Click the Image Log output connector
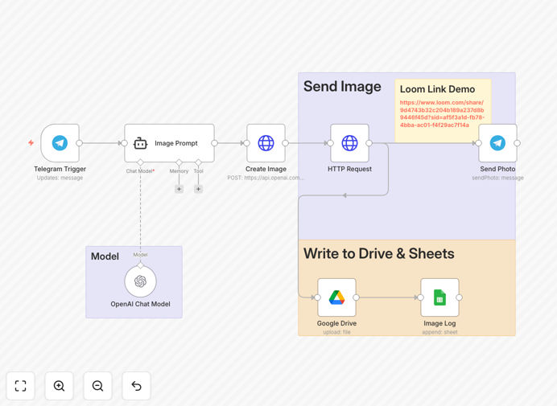This screenshot has height=406, width=557. pos(460,297)
